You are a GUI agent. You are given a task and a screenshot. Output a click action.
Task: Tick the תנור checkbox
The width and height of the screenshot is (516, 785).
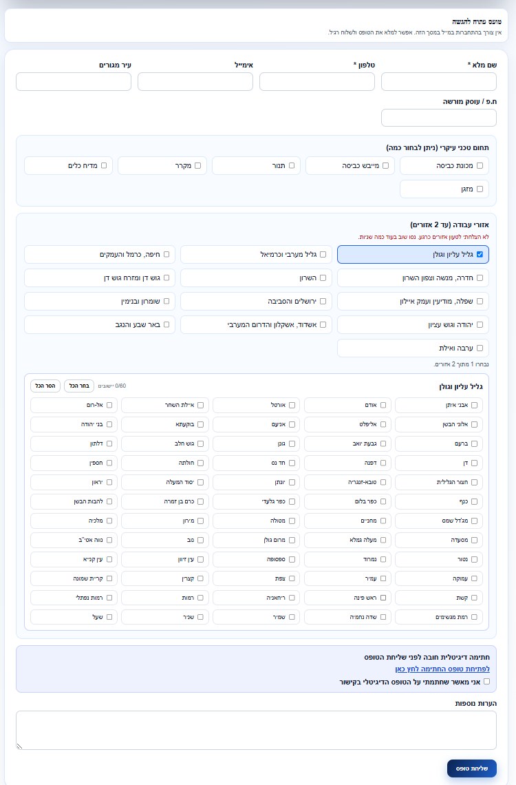(292, 166)
